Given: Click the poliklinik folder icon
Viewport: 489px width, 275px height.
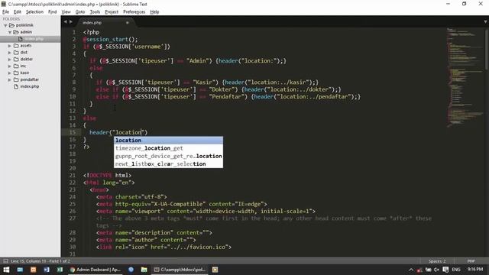Looking at the screenshot, I should (x=12, y=25).
